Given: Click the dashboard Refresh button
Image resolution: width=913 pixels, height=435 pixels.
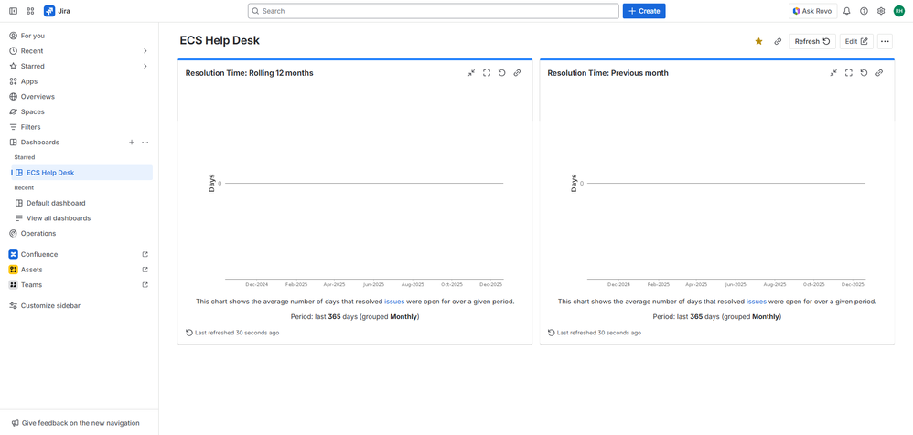Looking at the screenshot, I should [812, 41].
